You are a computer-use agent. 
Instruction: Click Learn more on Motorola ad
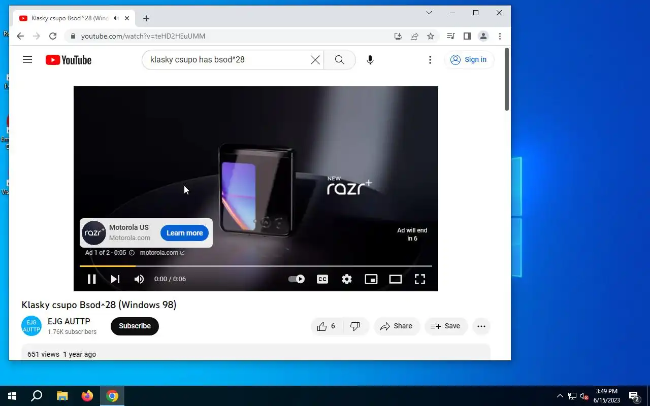184,233
